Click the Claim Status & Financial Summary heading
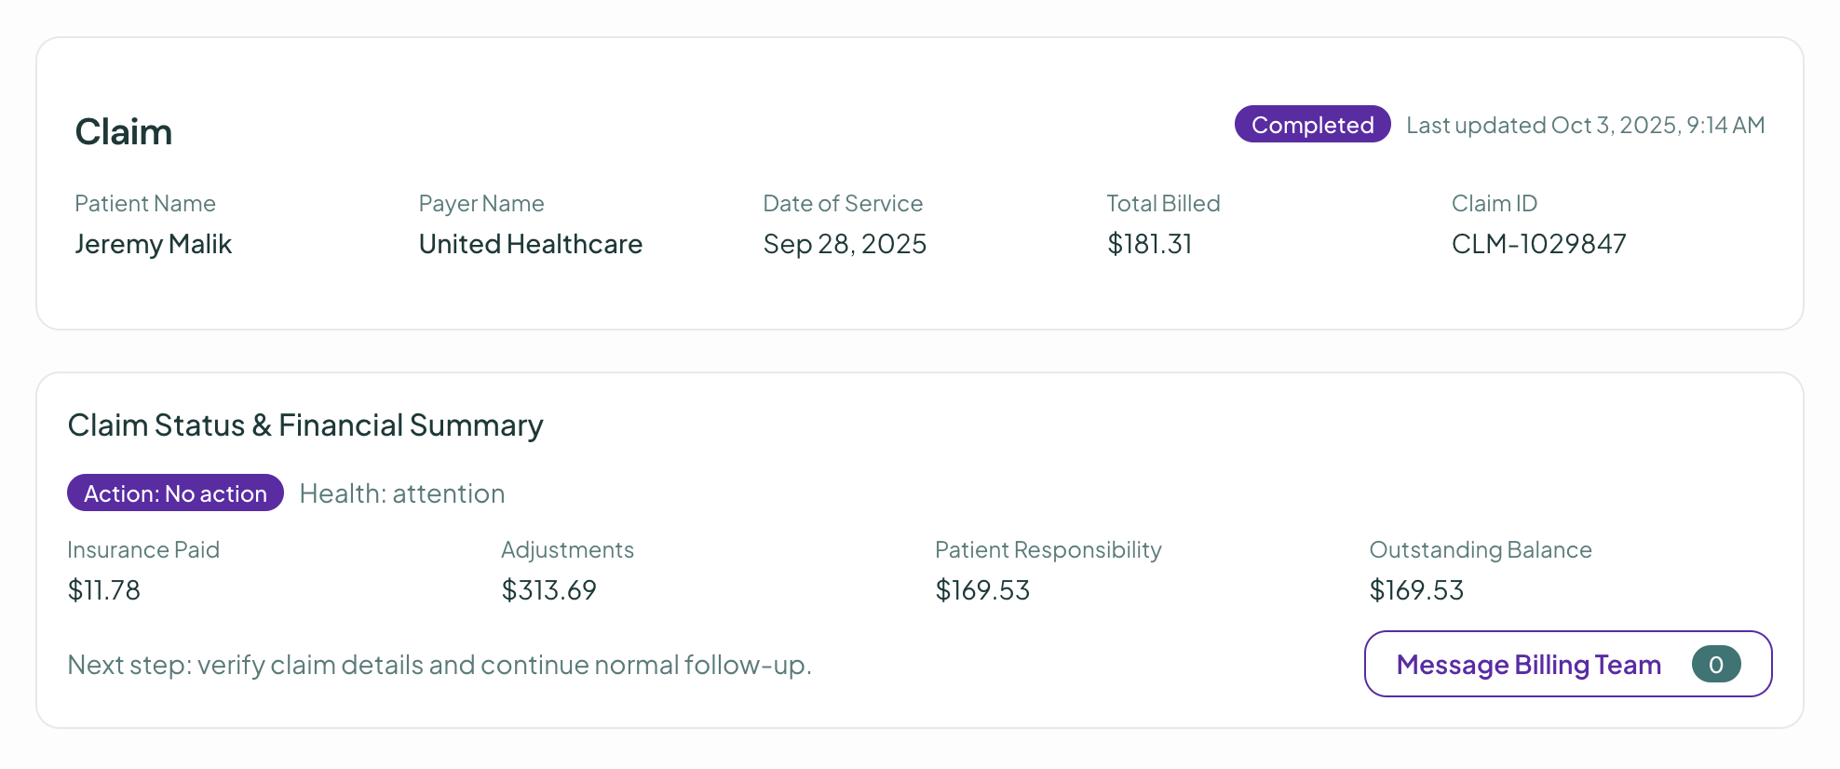The height and width of the screenshot is (769, 1840). (304, 425)
